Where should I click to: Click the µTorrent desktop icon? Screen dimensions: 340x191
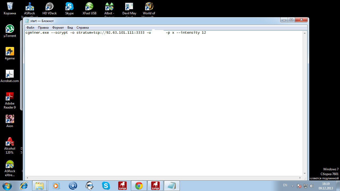(10, 29)
